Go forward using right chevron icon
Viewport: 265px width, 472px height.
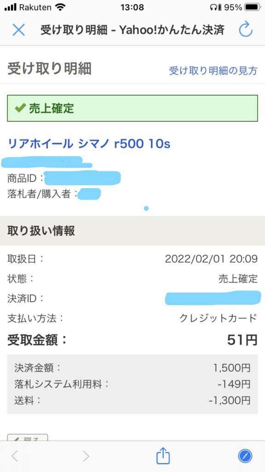point(86,456)
